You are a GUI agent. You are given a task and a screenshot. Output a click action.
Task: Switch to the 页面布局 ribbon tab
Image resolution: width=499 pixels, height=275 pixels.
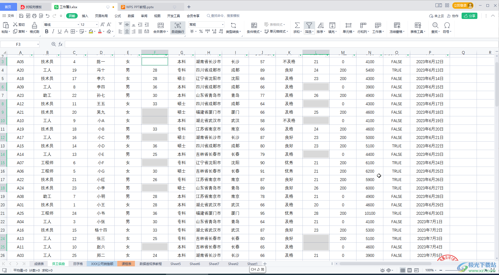coord(101,16)
